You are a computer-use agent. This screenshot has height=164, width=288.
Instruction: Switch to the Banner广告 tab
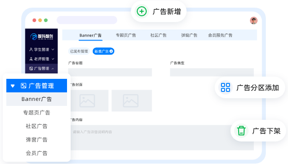(91, 35)
